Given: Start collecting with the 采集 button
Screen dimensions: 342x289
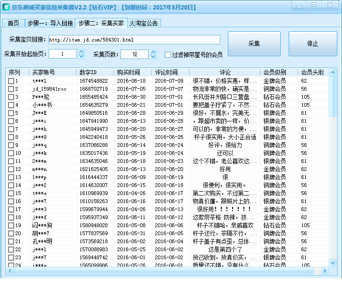Looking at the screenshot, I should click(x=254, y=43).
